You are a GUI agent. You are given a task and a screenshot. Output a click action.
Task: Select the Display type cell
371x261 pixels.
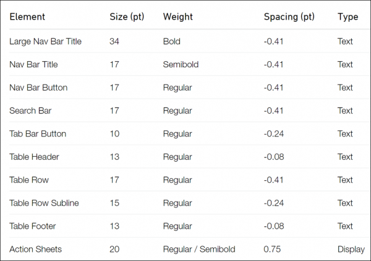tap(351, 249)
